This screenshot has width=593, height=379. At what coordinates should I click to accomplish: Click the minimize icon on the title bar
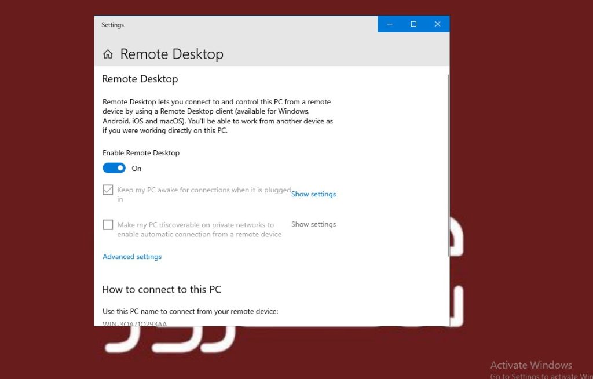tap(390, 24)
